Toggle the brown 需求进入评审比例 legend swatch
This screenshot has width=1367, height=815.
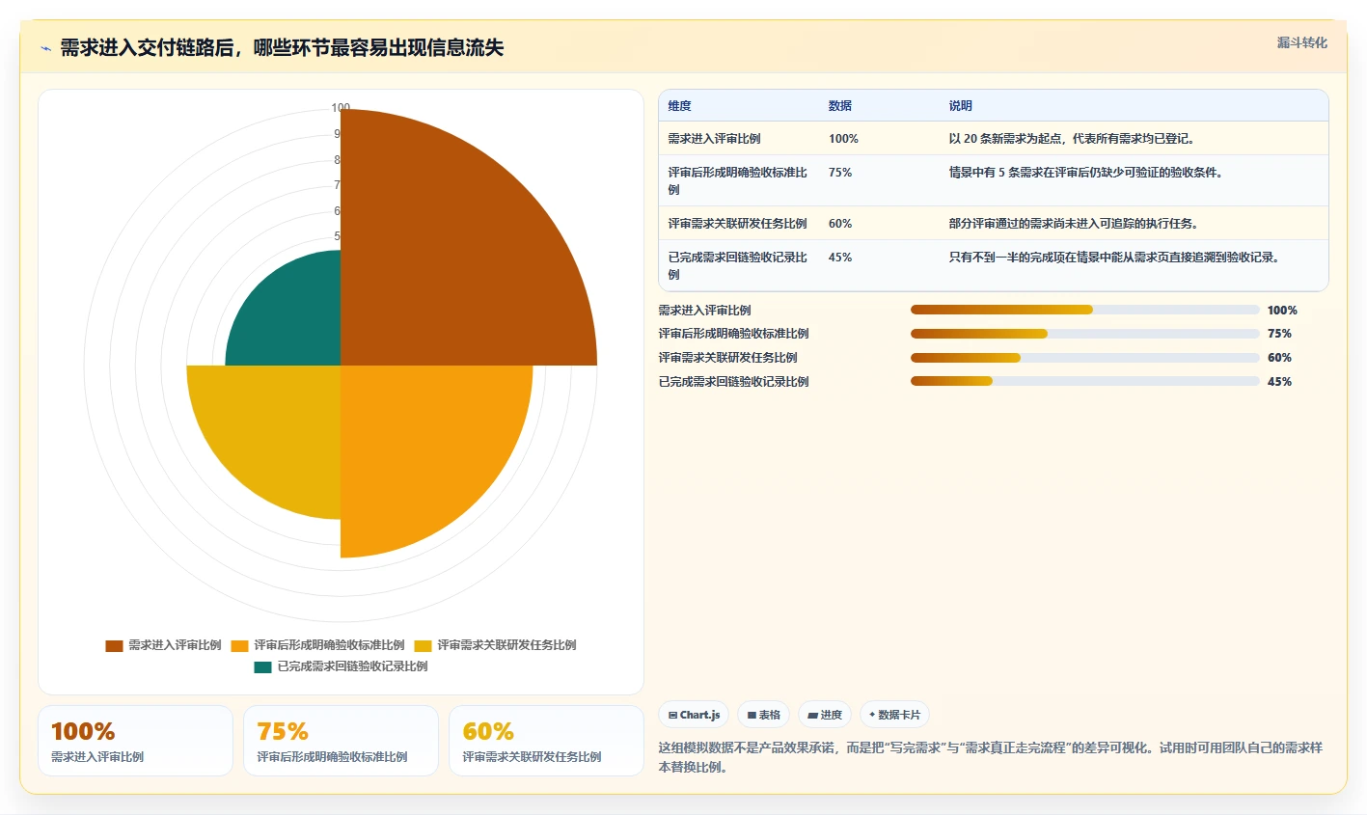click(x=114, y=645)
